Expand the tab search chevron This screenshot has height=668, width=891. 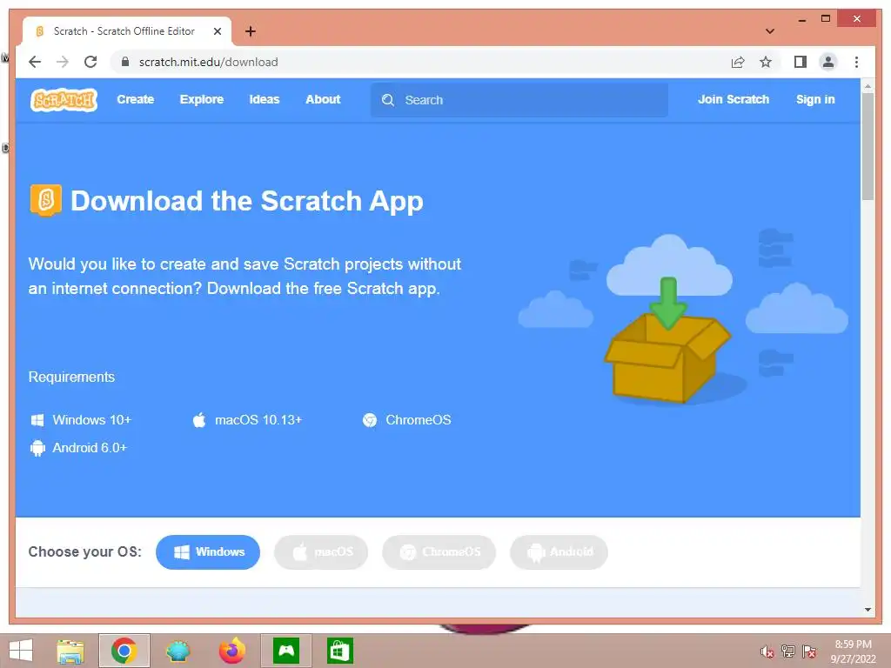[x=770, y=31]
